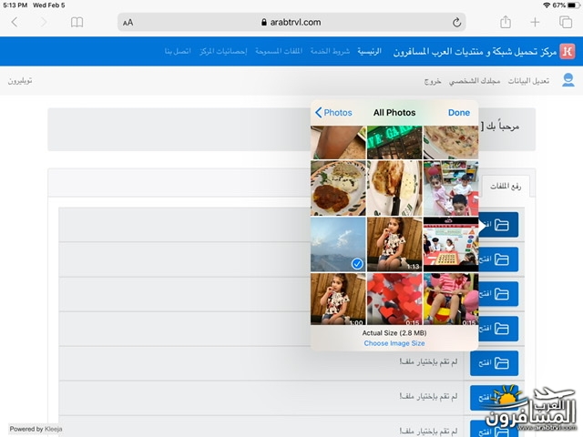This screenshot has height=437, width=583.
Task: Select the plate with red sauce photo
Action: pos(338,188)
